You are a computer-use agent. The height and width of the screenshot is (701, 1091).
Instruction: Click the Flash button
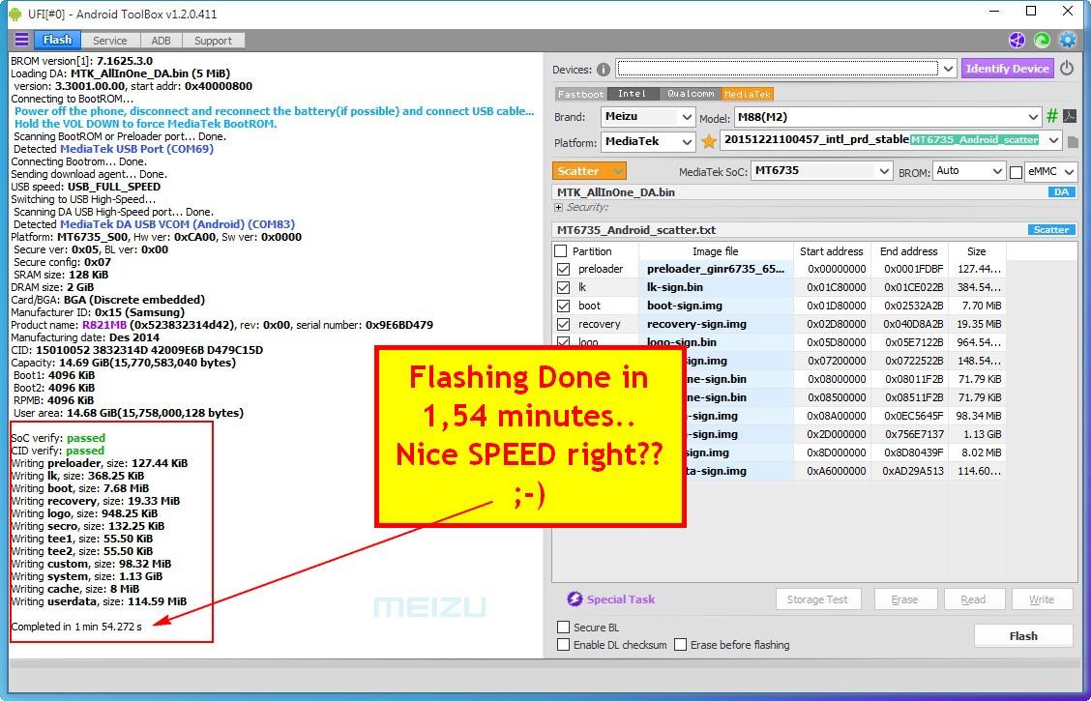point(1023,635)
